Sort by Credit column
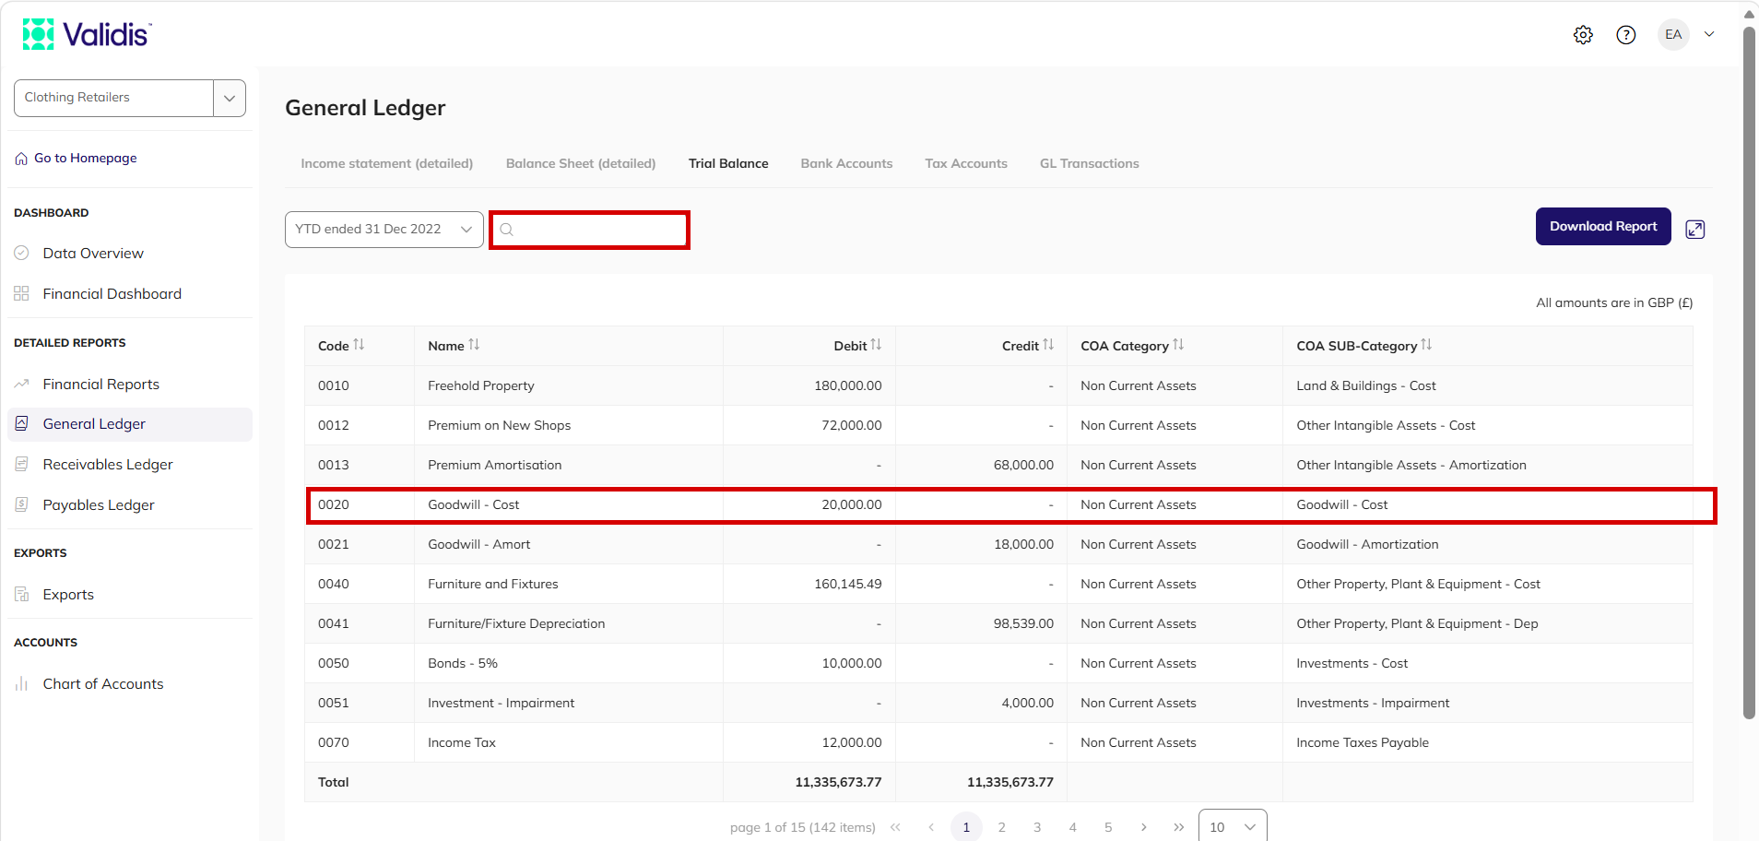Viewport: 1759px width, 841px height. point(1048,345)
